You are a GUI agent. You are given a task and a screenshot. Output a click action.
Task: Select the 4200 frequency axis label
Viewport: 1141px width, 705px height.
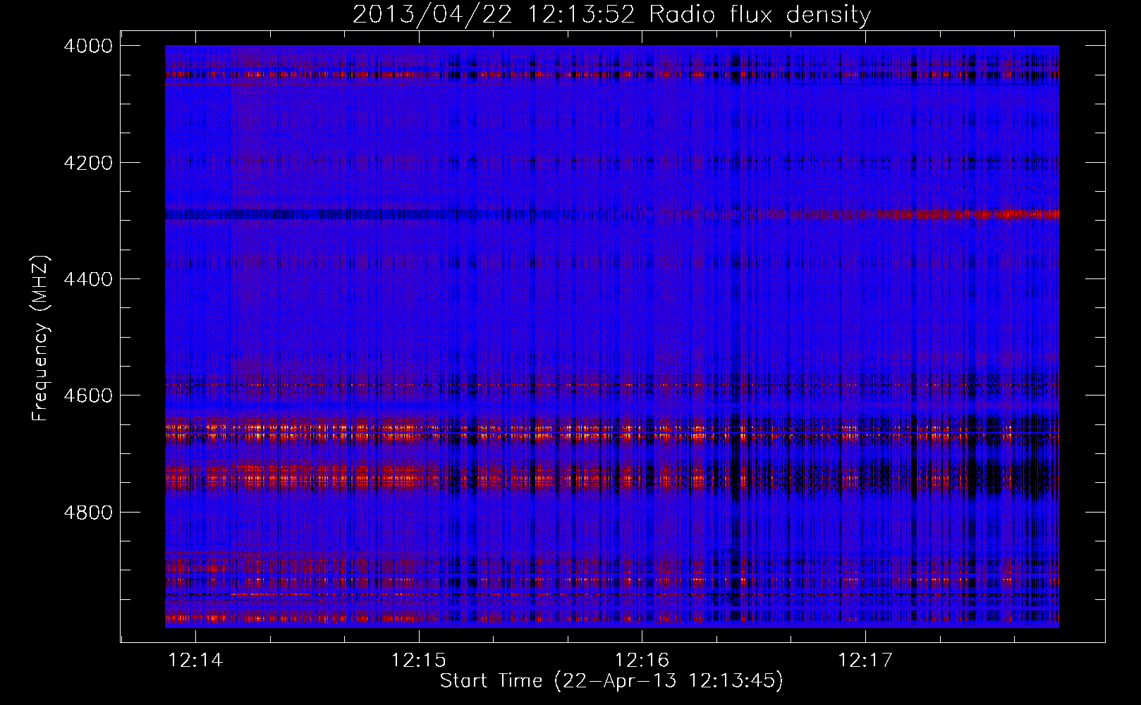click(88, 163)
